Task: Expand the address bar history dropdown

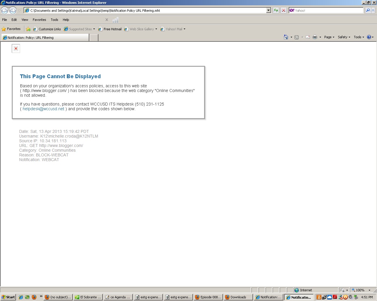Action: coord(269,11)
